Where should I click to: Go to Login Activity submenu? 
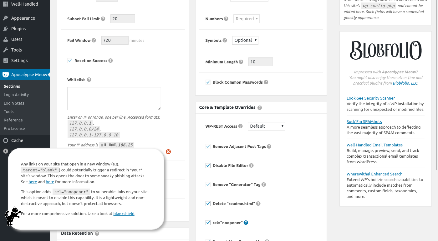tap(16, 95)
